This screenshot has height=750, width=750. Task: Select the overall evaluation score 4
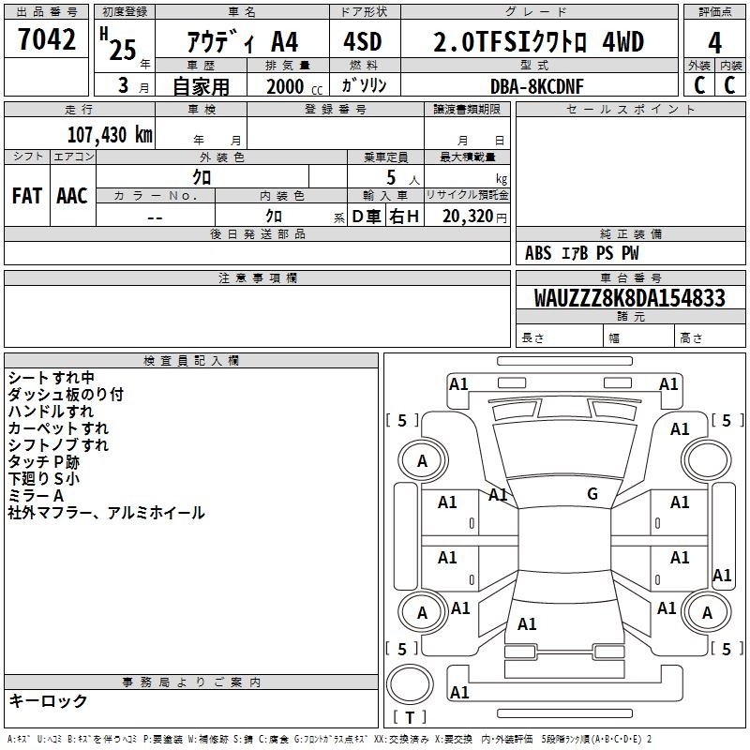(x=714, y=43)
